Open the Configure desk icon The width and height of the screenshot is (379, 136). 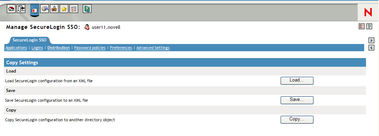(x=54, y=9)
